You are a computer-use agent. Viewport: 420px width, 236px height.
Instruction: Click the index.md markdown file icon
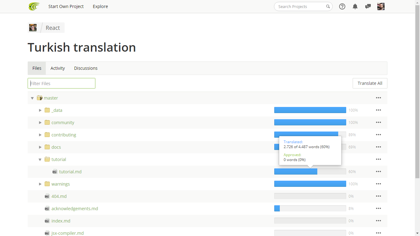pyautogui.click(x=47, y=221)
